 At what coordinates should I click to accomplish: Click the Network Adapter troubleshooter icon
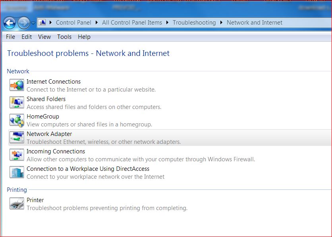pyautogui.click(x=17, y=137)
